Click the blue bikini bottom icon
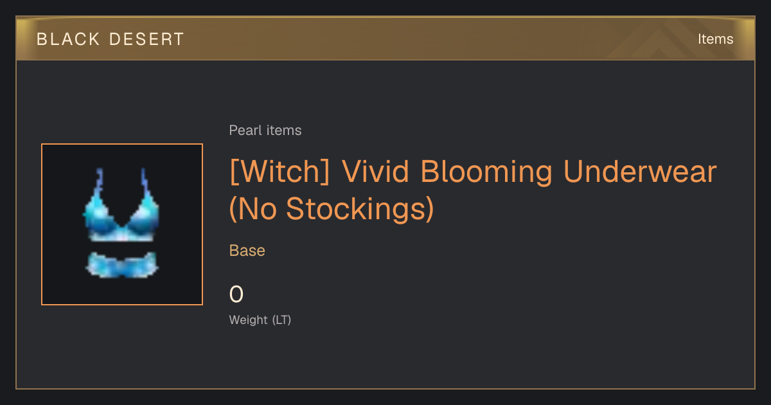Screen dimensions: 771x405 click(122, 264)
